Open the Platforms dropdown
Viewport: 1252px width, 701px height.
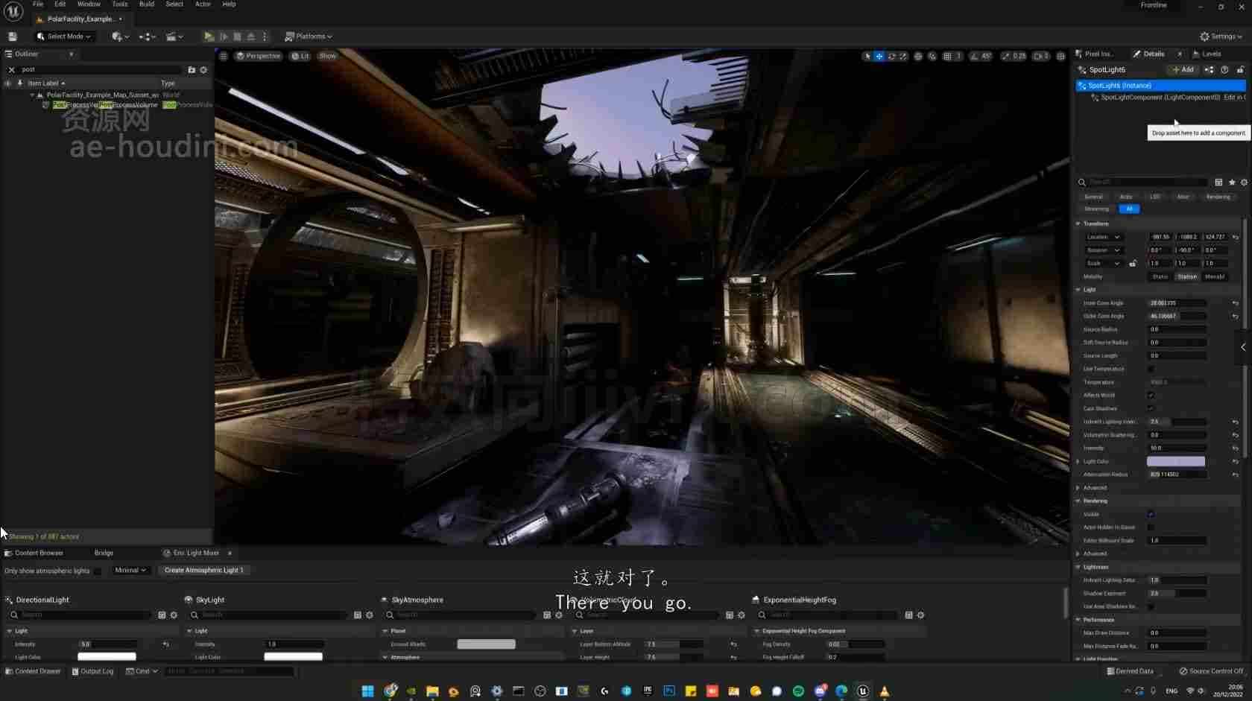[309, 37]
